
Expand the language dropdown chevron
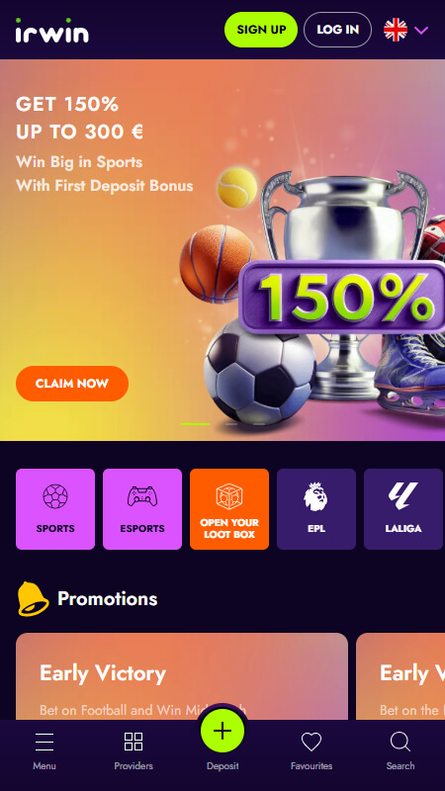pyautogui.click(x=421, y=31)
